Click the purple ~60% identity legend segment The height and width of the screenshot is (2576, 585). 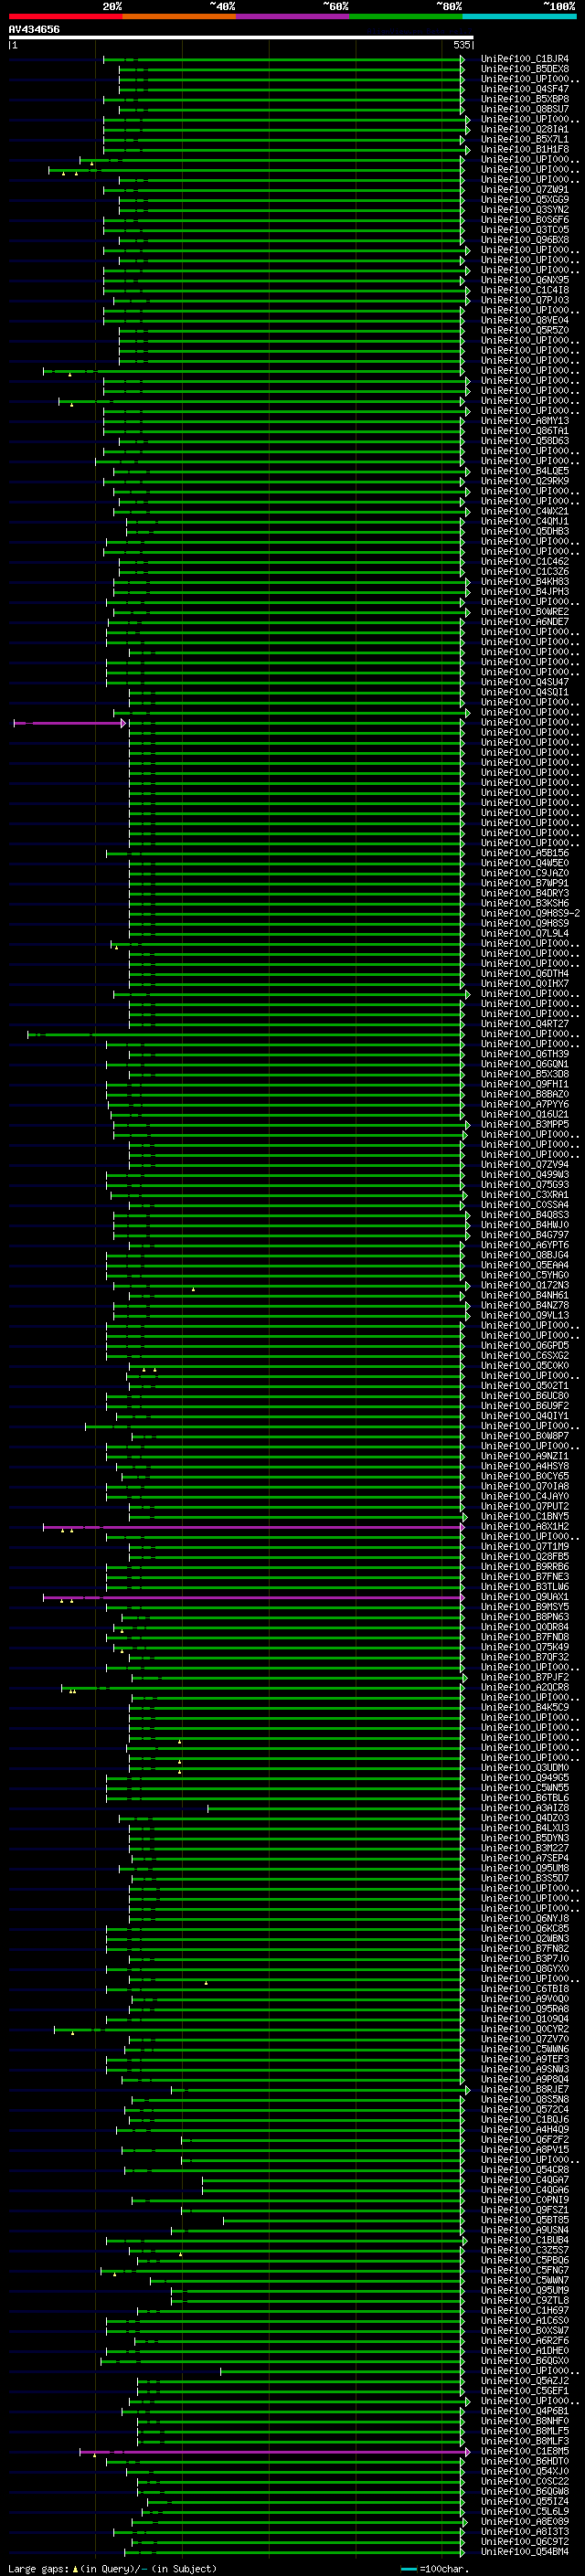(x=293, y=16)
